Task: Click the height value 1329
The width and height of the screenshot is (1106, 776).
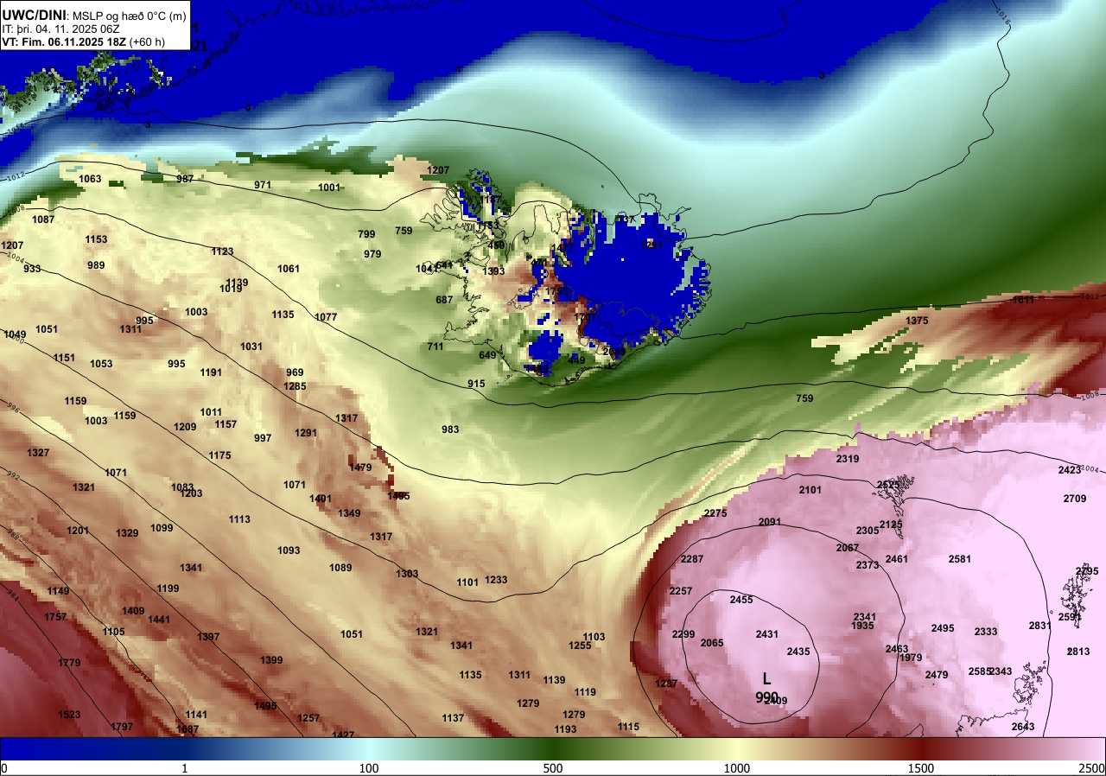Action: click(127, 533)
